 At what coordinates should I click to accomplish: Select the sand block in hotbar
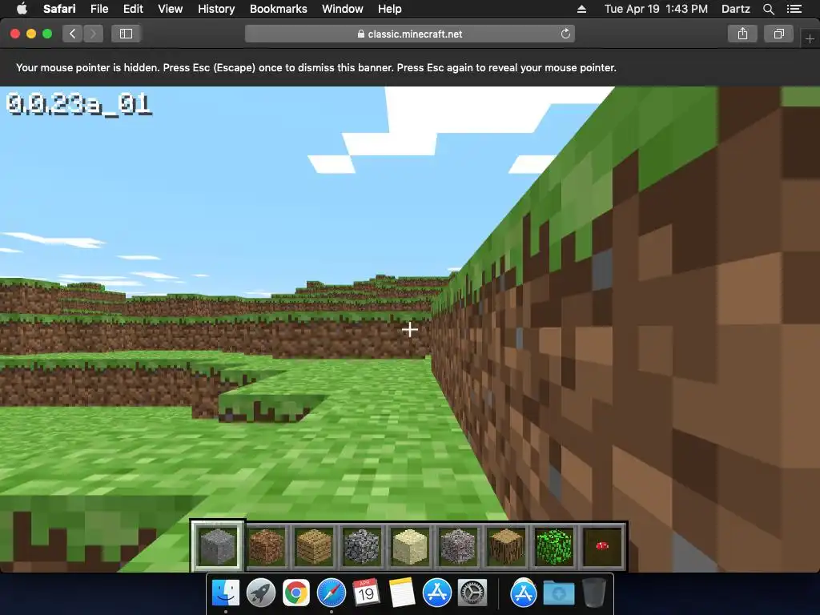pyautogui.click(x=410, y=546)
